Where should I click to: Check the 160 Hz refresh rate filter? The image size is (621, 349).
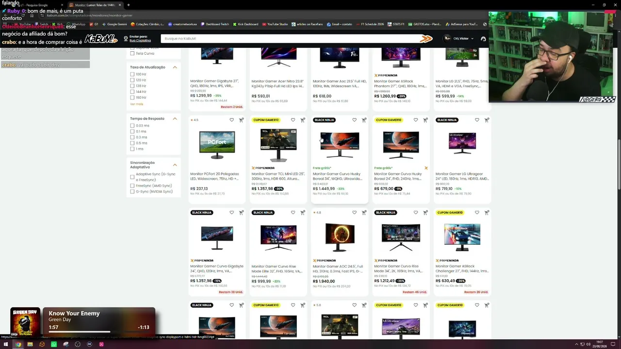pos(132,97)
